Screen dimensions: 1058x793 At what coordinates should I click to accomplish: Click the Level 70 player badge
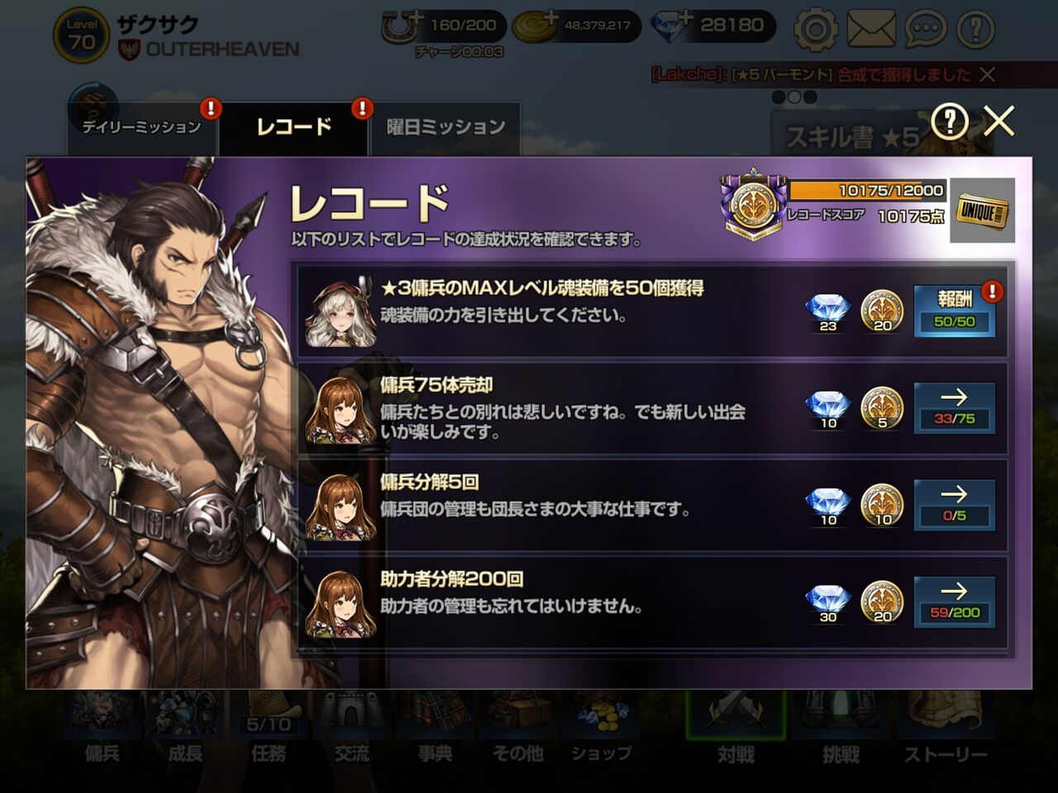(81, 36)
